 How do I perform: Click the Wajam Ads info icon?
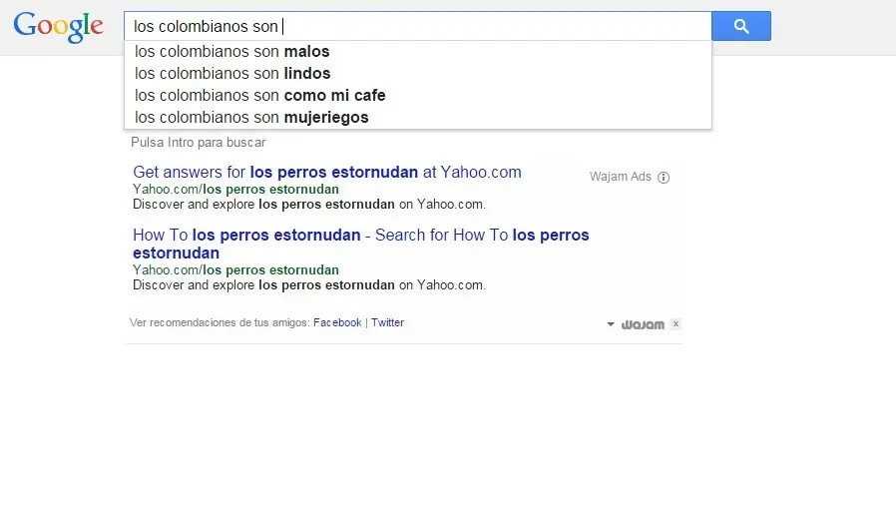664,178
